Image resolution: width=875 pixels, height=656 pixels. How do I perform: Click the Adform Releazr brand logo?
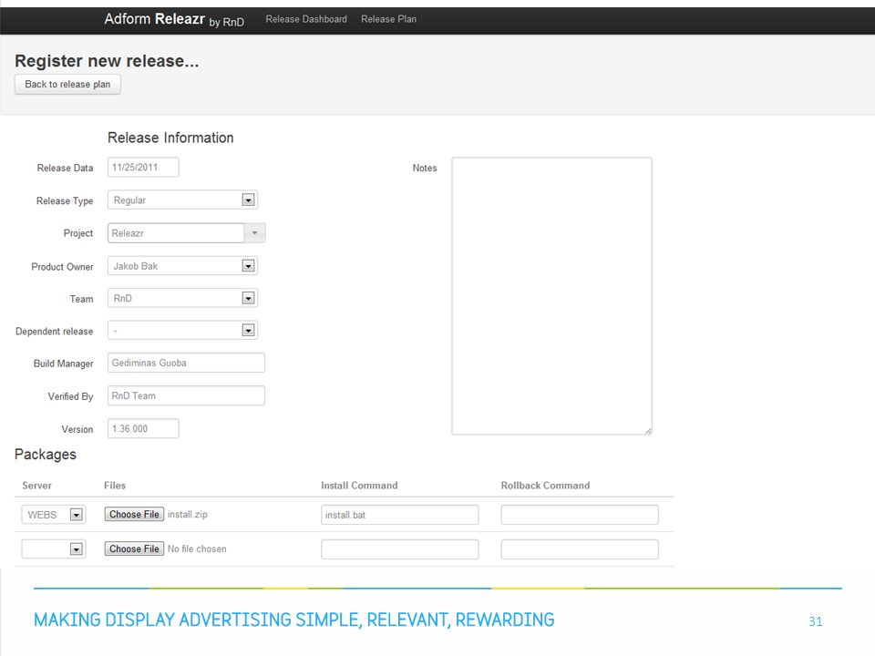[174, 19]
